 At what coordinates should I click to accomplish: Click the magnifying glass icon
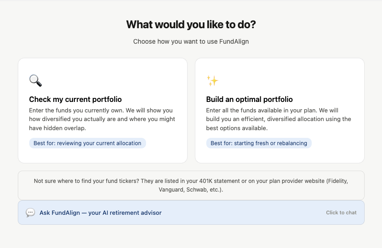(x=36, y=81)
